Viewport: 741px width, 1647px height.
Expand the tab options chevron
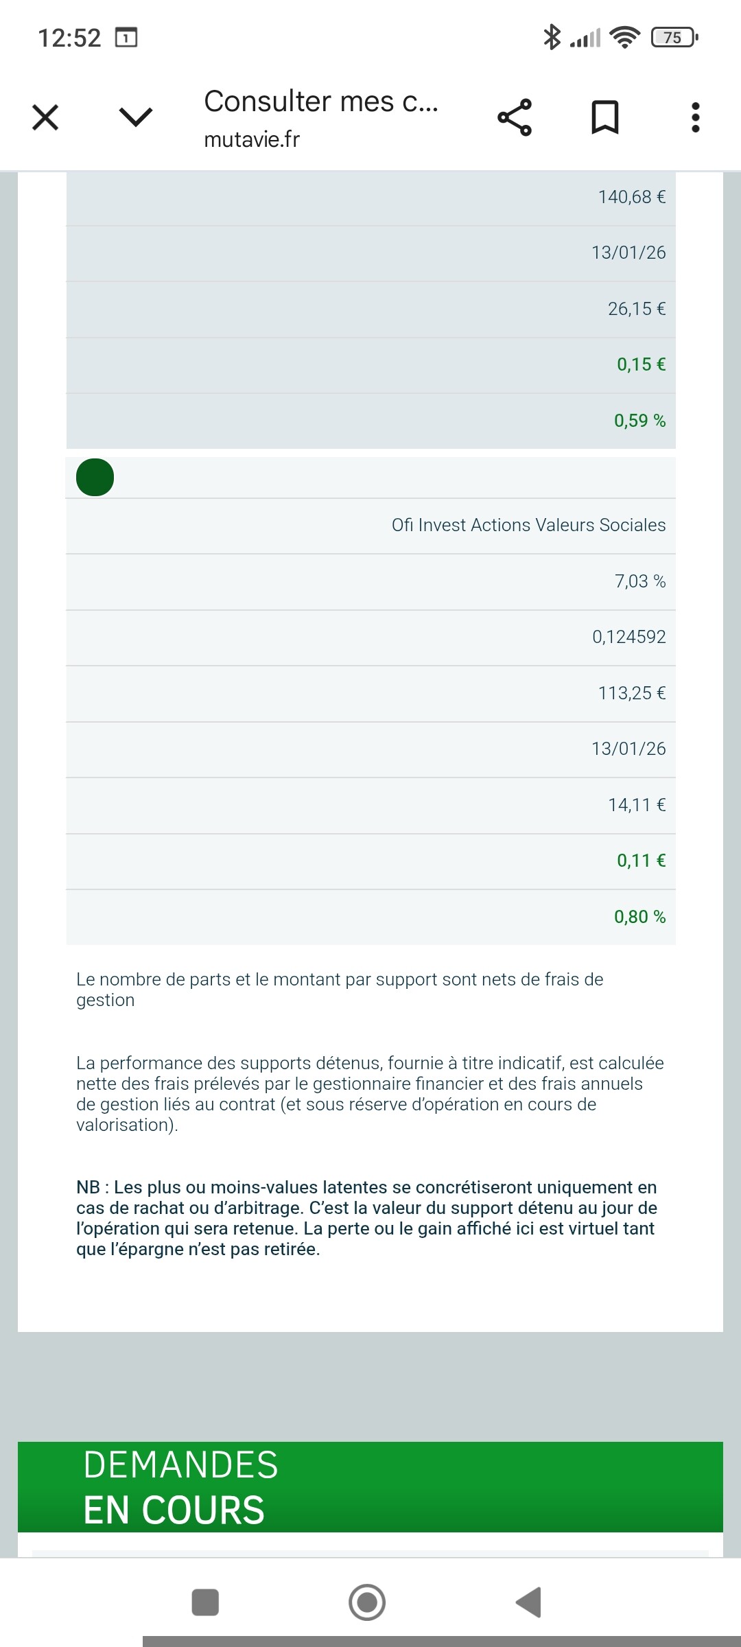pos(135,117)
